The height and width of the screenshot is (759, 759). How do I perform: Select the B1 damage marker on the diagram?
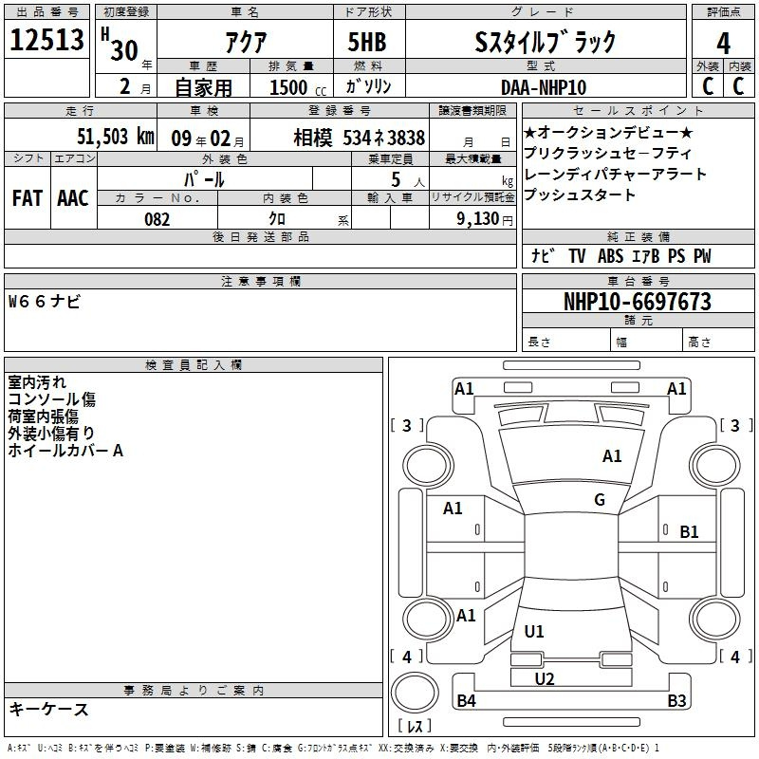689,532
